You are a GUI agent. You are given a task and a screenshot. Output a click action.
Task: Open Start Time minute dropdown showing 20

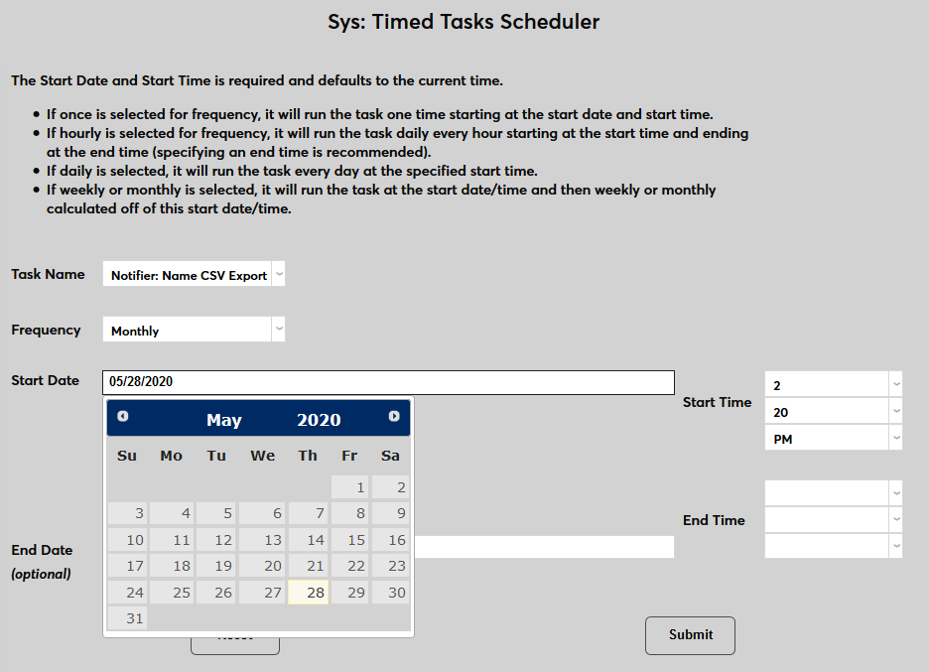click(834, 411)
